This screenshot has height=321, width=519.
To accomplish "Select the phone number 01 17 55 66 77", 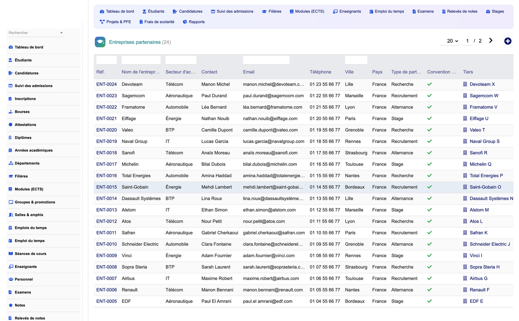I will 325,153.
